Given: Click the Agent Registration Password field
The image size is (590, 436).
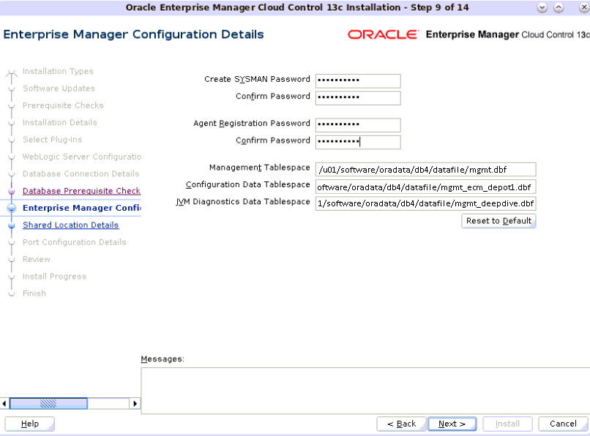Looking at the screenshot, I should 357,124.
